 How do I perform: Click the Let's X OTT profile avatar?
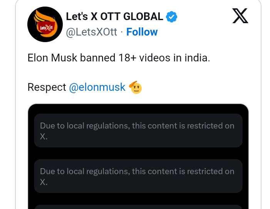(x=45, y=24)
